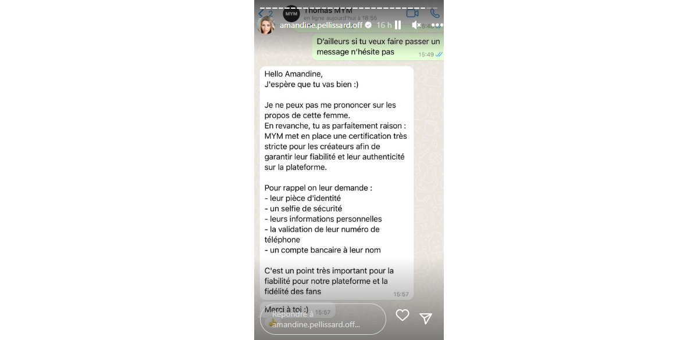Open Thomas MYM contact name header
The height and width of the screenshot is (340, 698).
pyautogui.click(x=328, y=10)
